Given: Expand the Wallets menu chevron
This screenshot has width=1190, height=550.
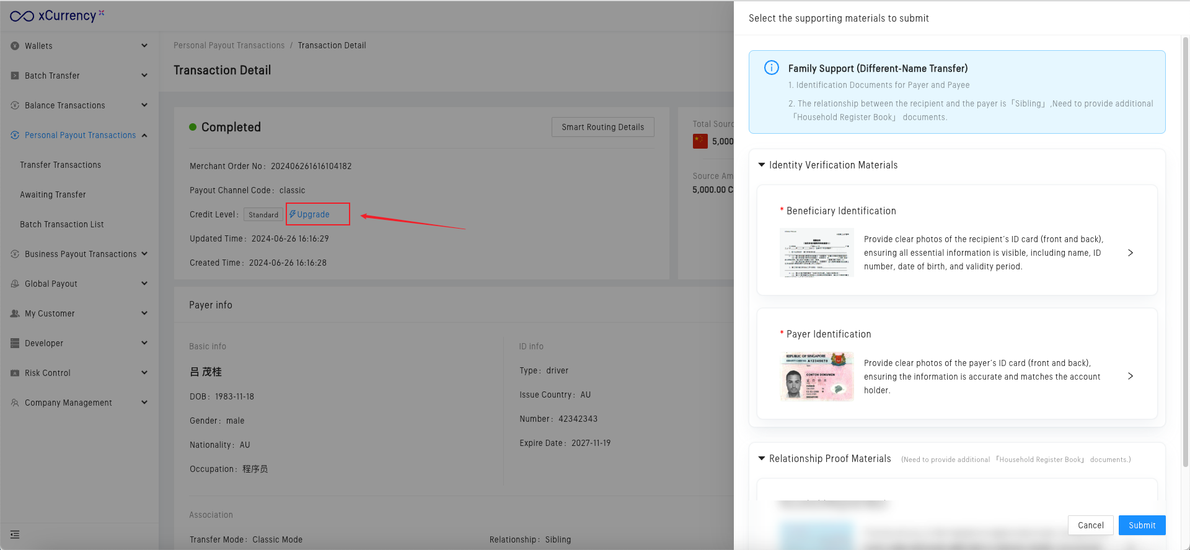Looking at the screenshot, I should click(144, 45).
